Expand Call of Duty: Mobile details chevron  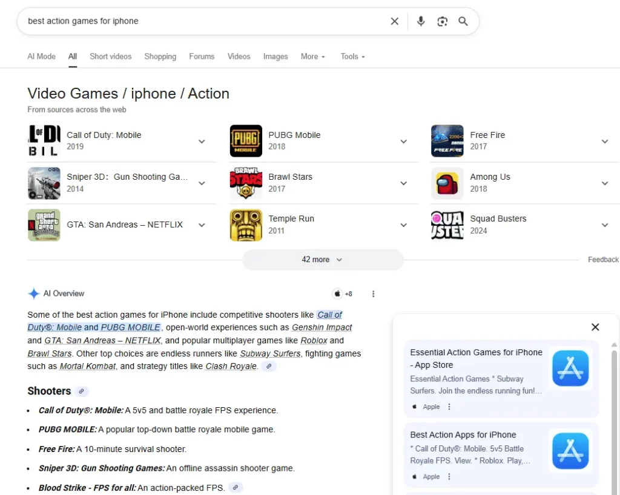click(202, 142)
